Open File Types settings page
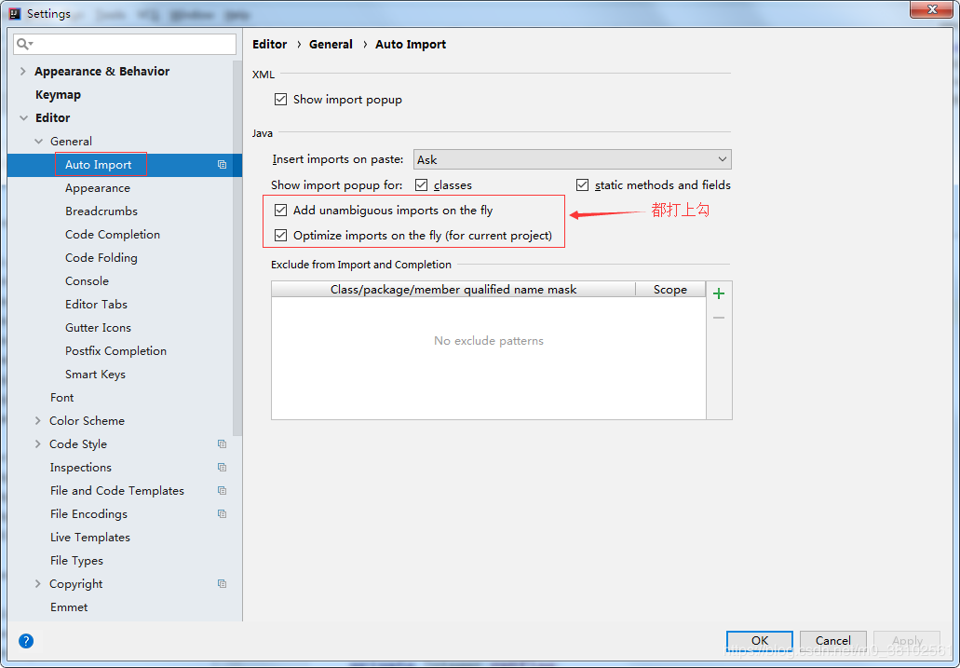960x668 pixels. click(76, 560)
